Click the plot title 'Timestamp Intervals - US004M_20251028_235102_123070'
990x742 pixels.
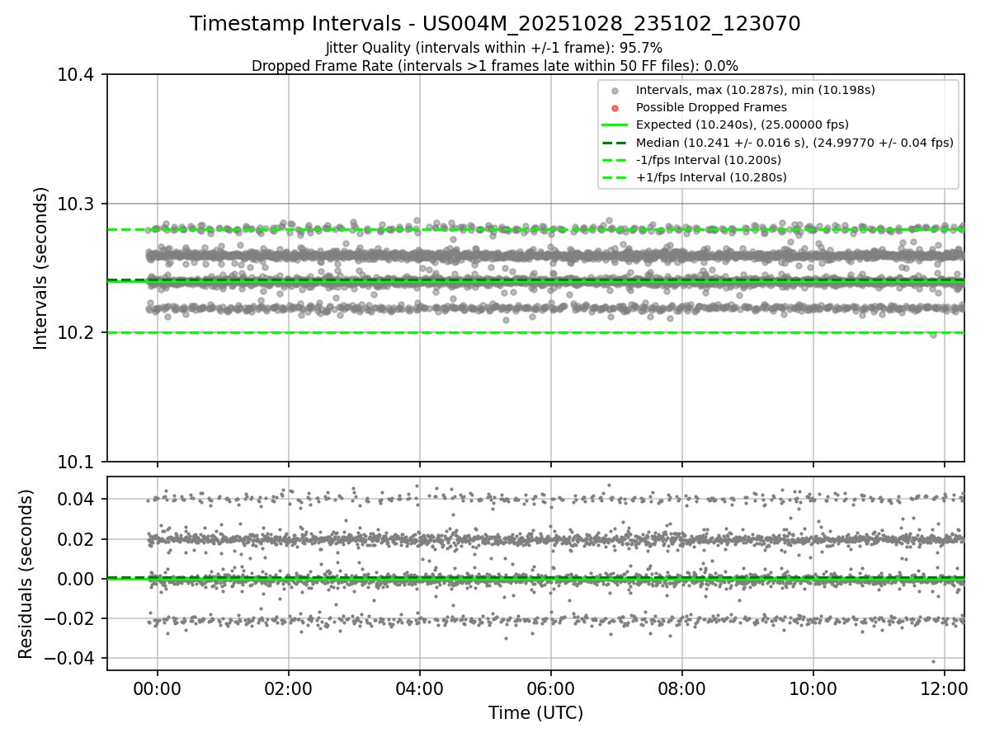(495, 24)
